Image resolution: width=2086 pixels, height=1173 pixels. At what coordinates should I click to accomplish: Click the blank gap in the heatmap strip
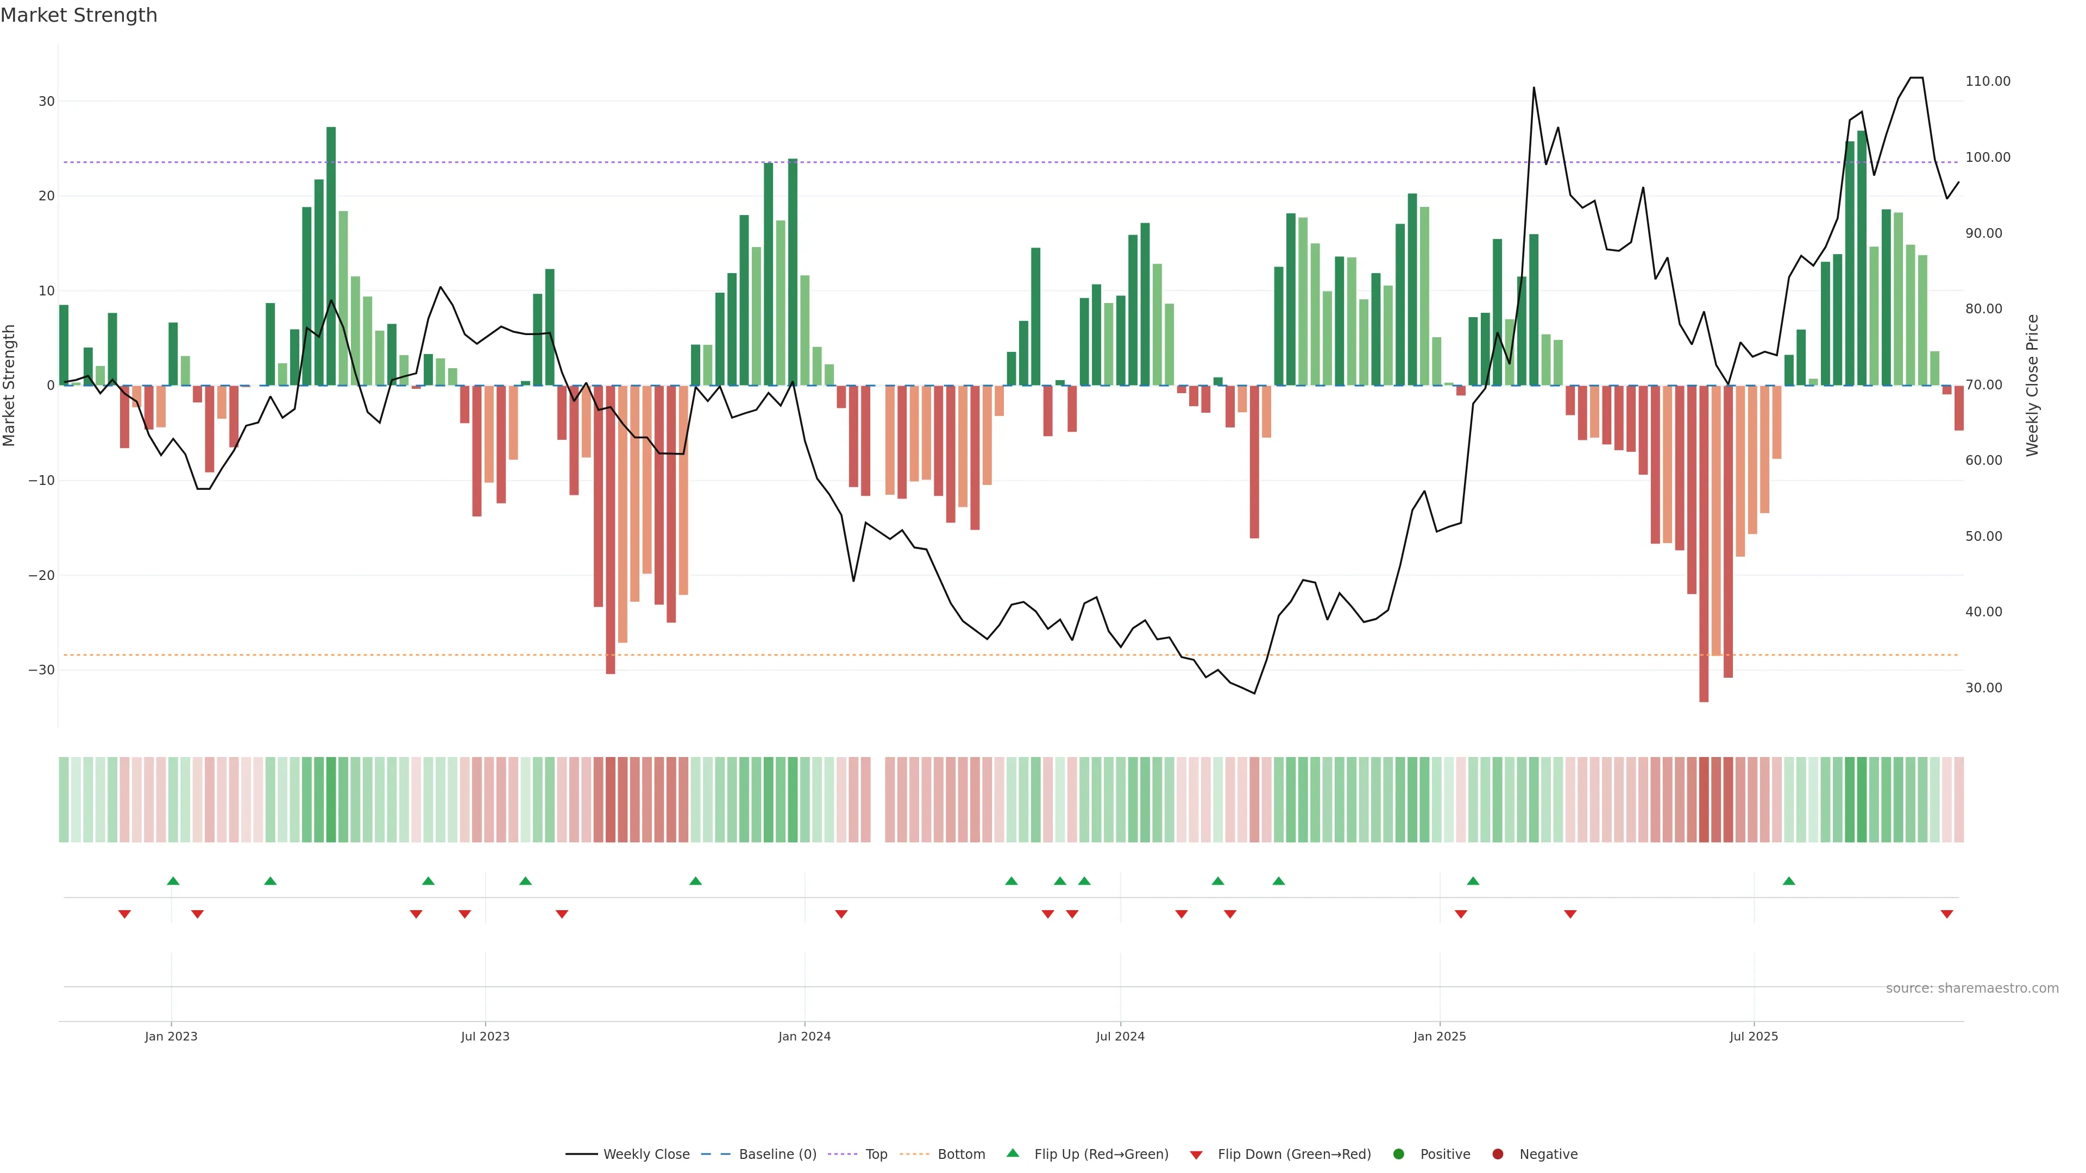(x=878, y=799)
